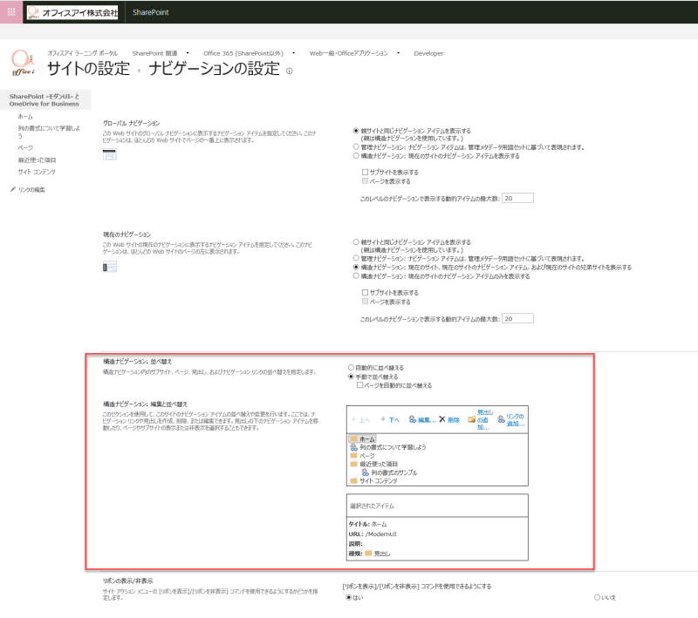Click the current navigation layout thumbnail icon

click(110, 267)
